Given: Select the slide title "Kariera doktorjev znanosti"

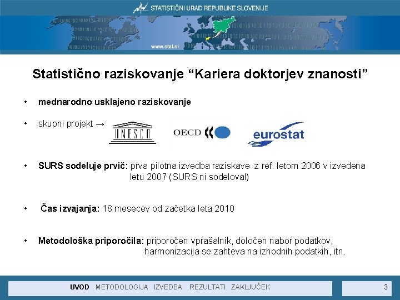Looking at the screenshot, I should (200, 74).
